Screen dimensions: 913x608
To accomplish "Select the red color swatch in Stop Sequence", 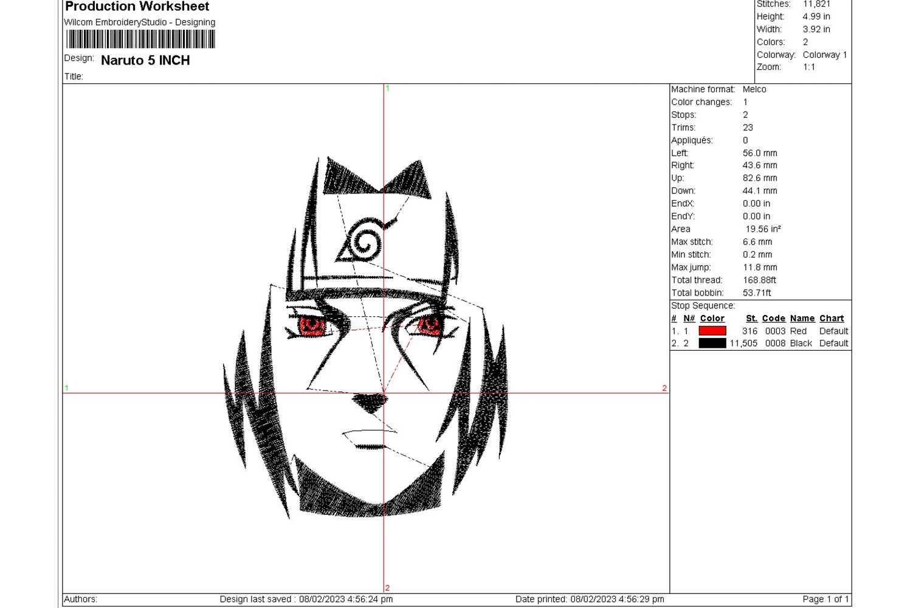I will point(712,331).
